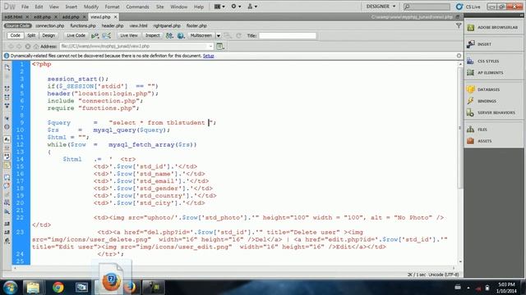The height and width of the screenshot is (295, 526).
Task: Select the Source Code related file button
Action: [x=18, y=25]
